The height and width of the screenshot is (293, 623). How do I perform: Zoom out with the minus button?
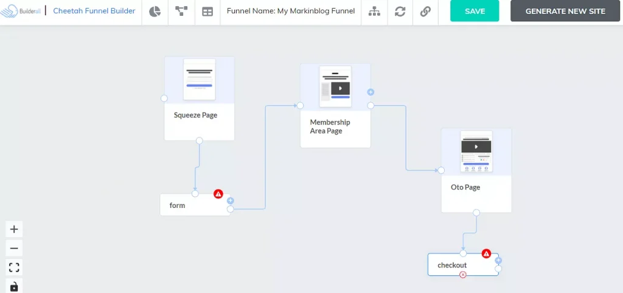[15, 248]
